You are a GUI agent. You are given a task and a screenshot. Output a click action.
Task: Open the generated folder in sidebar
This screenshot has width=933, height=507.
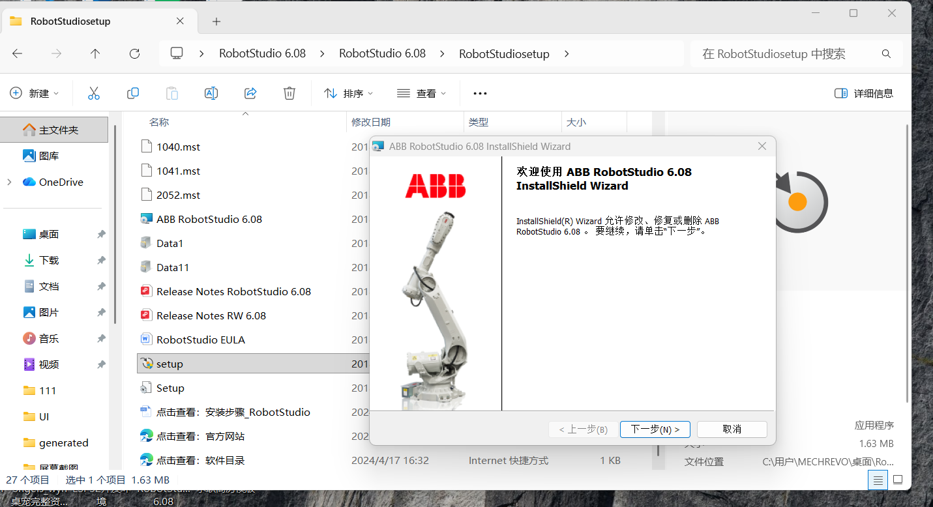click(54, 442)
